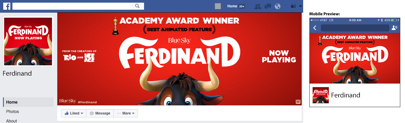Open the Friend Requests icon
This screenshot has width=405, height=123.
pos(258,6)
